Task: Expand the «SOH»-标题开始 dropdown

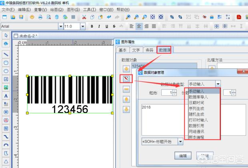Action: 180,142
